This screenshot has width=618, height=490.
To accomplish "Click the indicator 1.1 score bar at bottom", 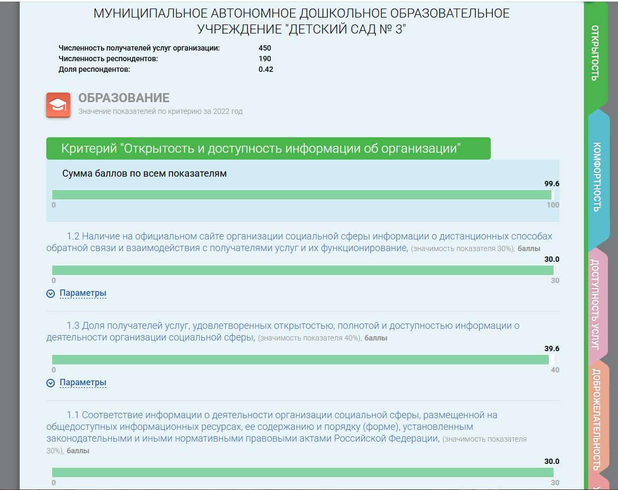I will (x=302, y=472).
